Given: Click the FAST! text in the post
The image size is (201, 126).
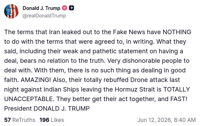Looking at the screenshot, I should [x=179, y=99].
